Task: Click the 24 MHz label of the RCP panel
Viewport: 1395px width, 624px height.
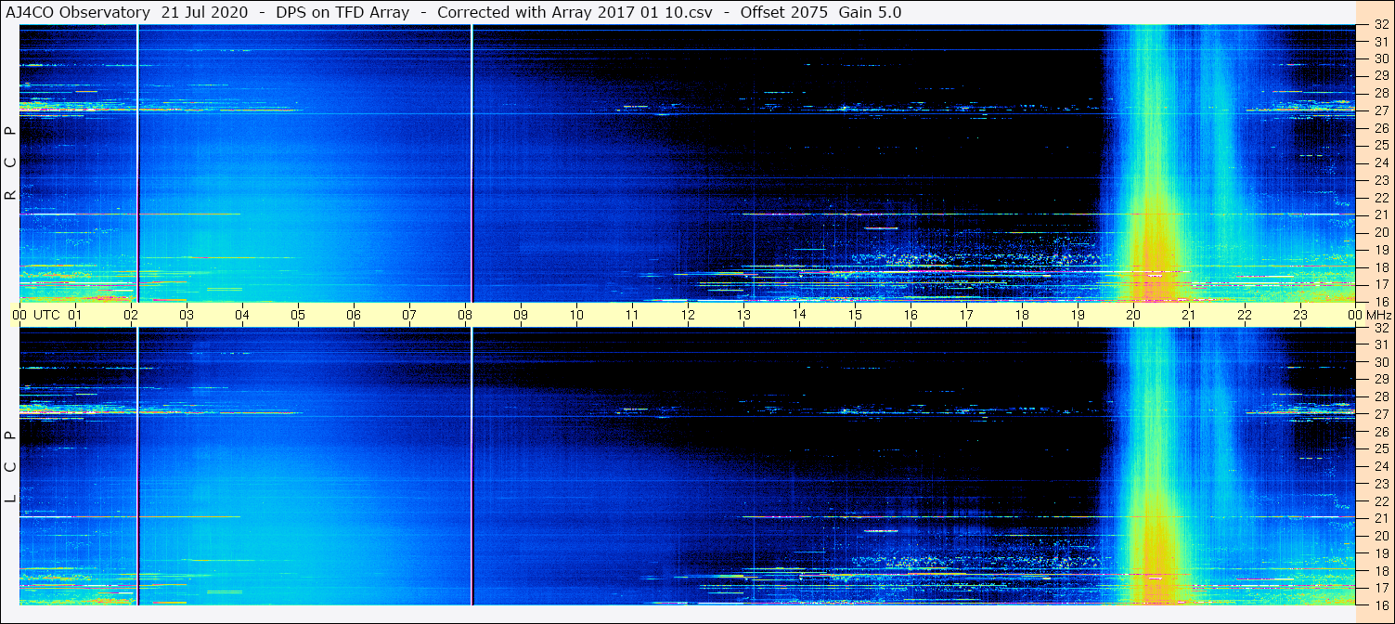Action: point(1380,162)
